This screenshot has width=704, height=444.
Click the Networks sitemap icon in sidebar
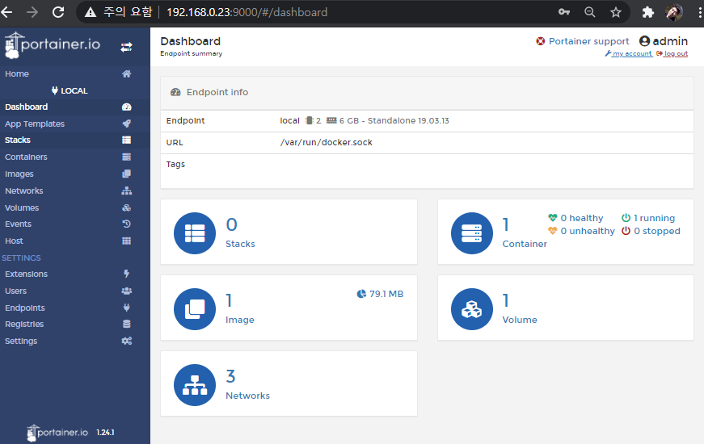tap(127, 191)
